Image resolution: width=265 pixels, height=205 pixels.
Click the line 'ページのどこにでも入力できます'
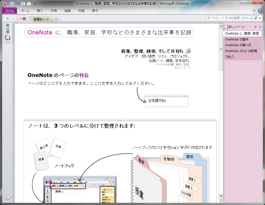click(91, 84)
